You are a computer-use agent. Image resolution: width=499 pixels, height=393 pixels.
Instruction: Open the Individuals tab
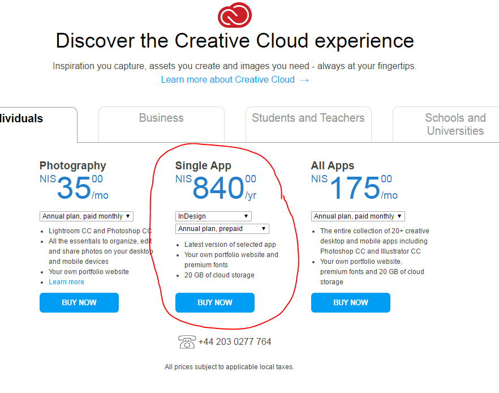(23, 118)
